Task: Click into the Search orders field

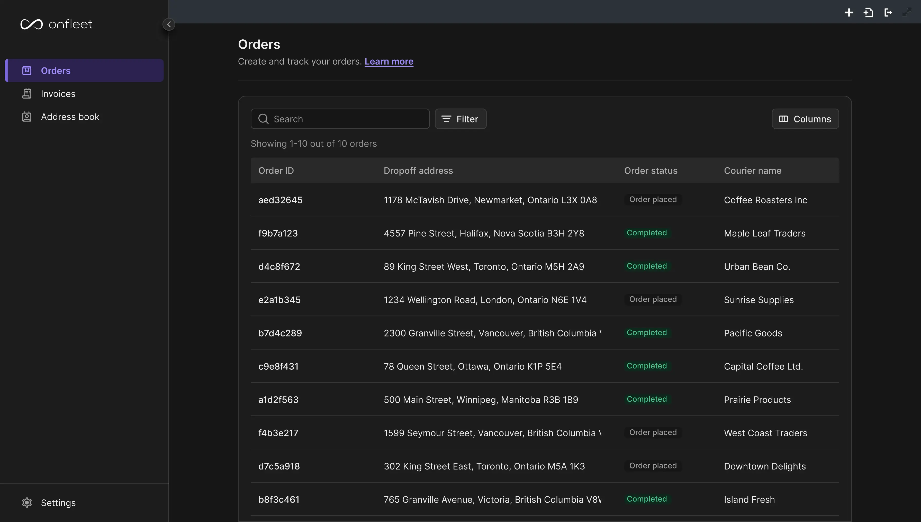Action: click(x=340, y=119)
